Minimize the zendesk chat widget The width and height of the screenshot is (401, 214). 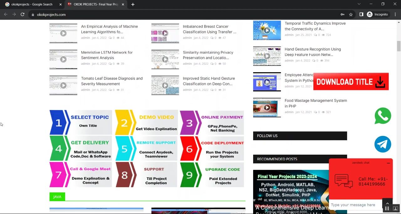pos(388,163)
